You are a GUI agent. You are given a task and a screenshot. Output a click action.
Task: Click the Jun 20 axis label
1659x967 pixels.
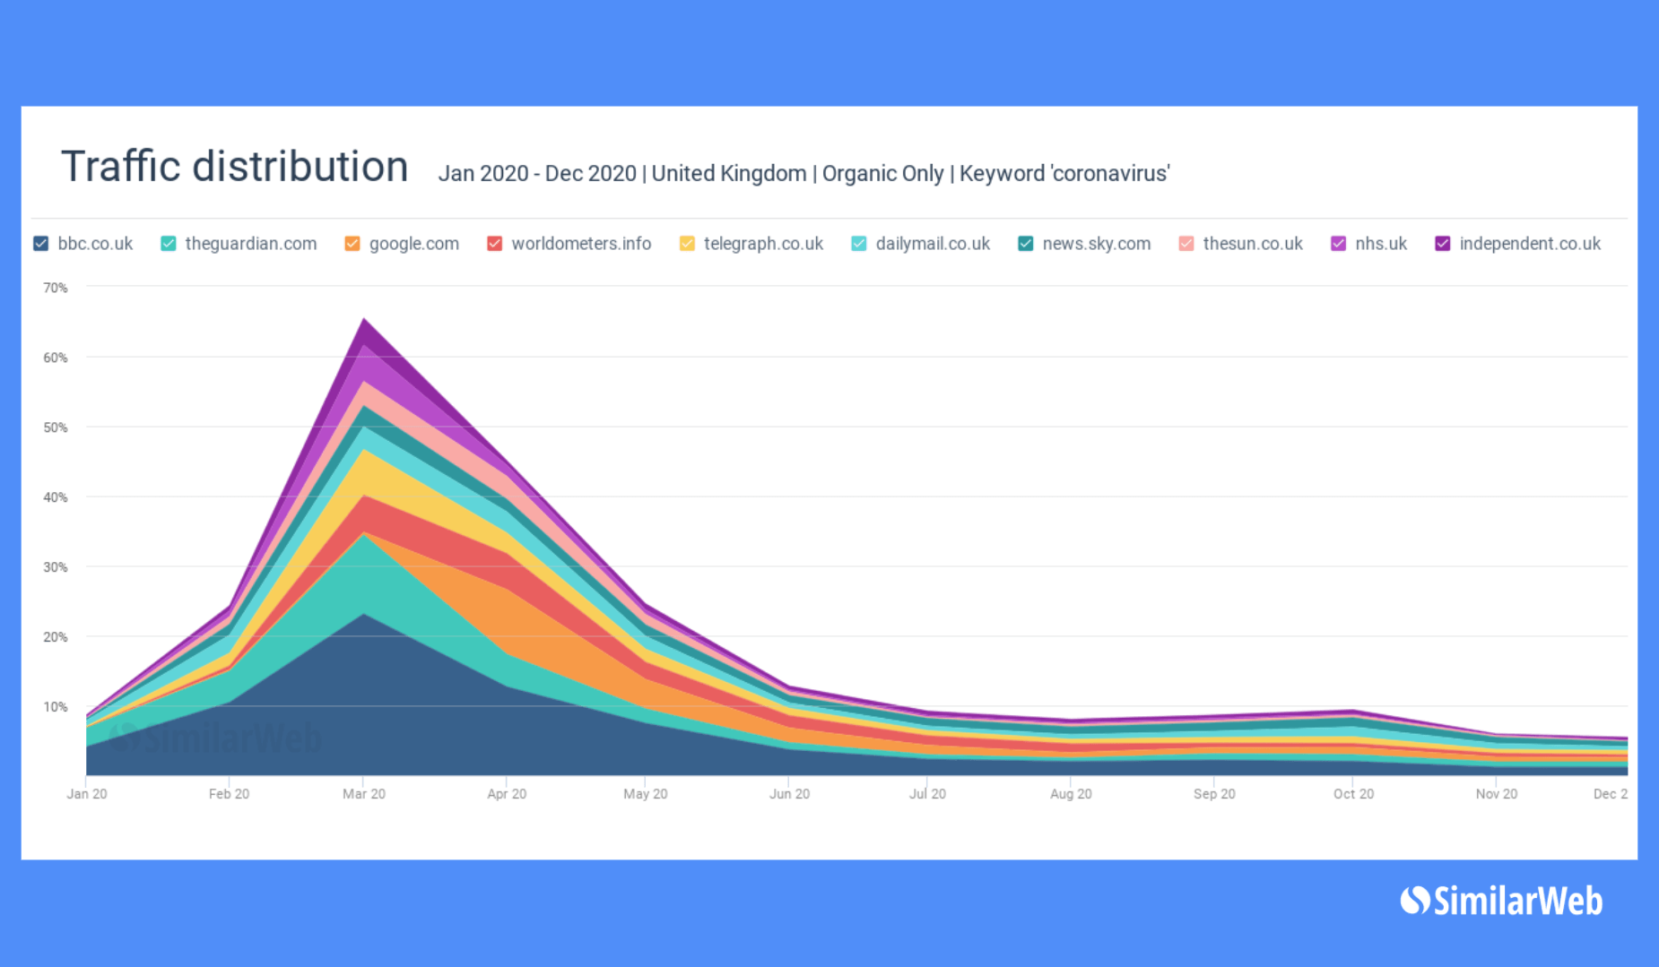(x=789, y=794)
